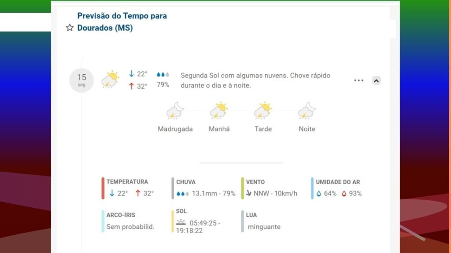This screenshot has width=451, height=253.
Task: Click the Noite weather icon
Action: (x=307, y=111)
